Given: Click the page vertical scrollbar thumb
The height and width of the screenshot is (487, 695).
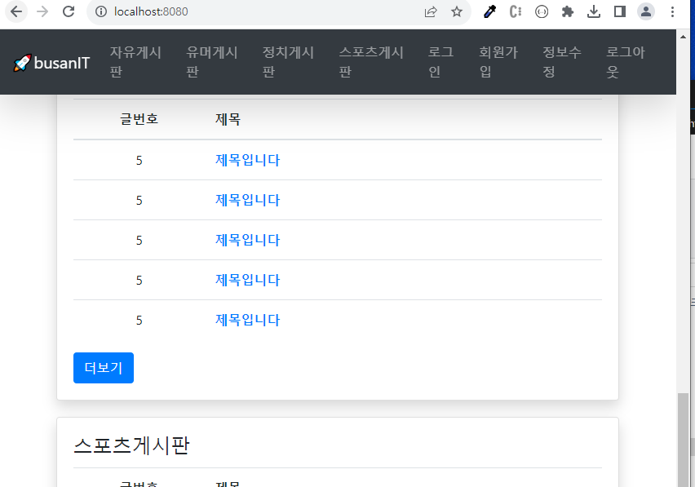Looking at the screenshot, I should tap(683, 440).
